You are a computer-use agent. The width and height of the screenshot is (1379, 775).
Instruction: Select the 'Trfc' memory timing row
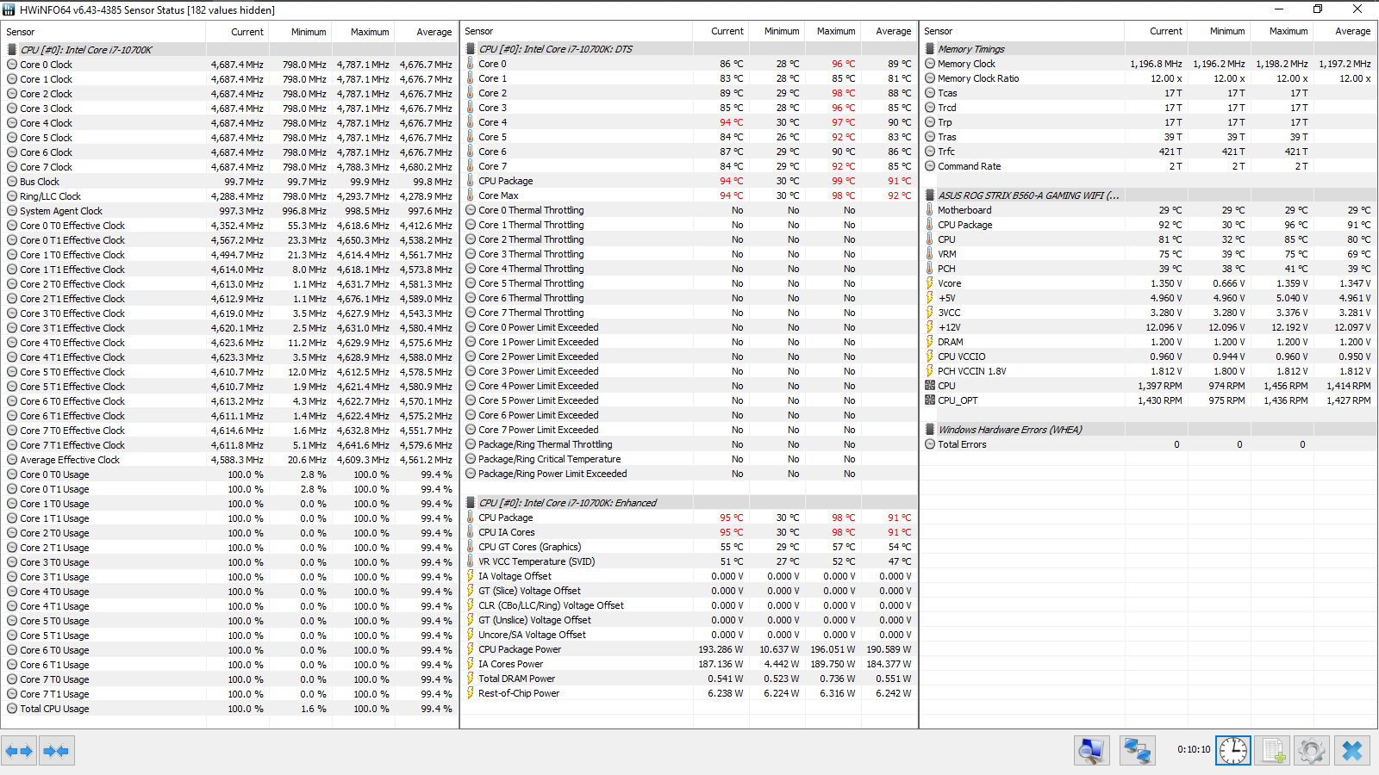point(1149,152)
